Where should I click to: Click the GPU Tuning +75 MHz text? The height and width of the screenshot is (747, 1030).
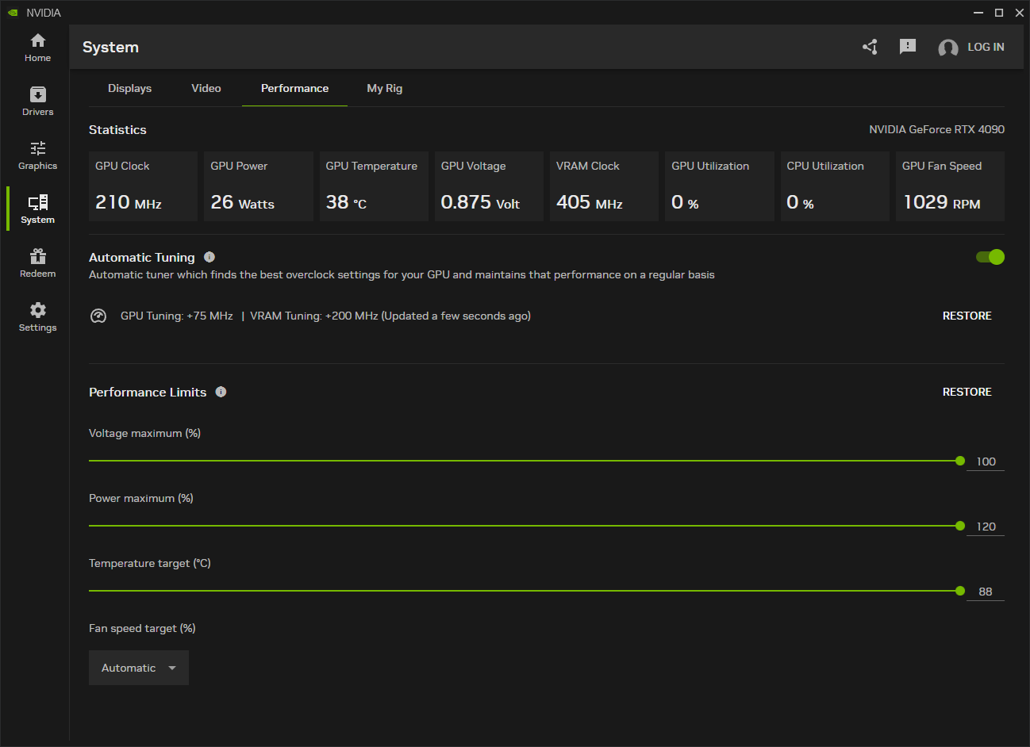click(177, 316)
